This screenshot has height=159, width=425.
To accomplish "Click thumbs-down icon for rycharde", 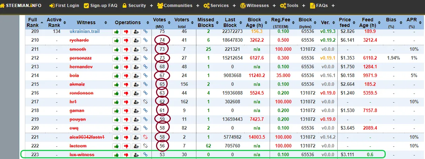I will tap(126, 40).
